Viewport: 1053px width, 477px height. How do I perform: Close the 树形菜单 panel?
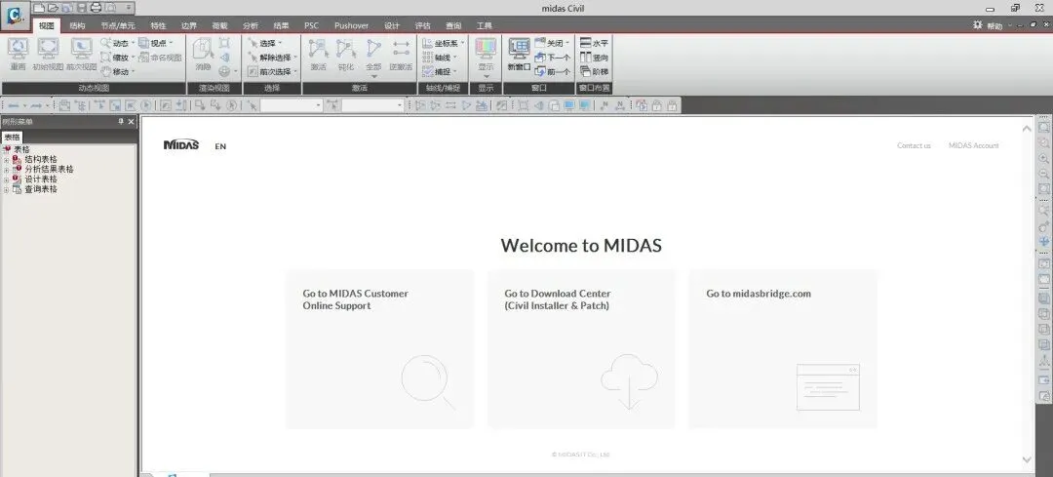point(131,122)
